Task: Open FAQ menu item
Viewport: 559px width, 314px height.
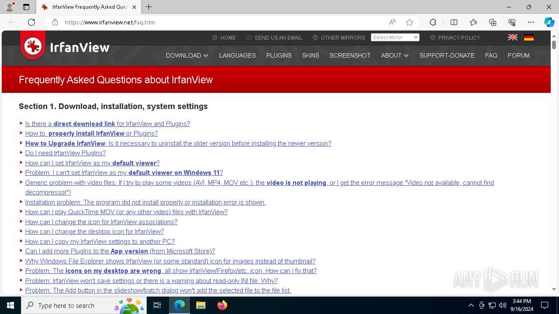Action: click(x=491, y=55)
